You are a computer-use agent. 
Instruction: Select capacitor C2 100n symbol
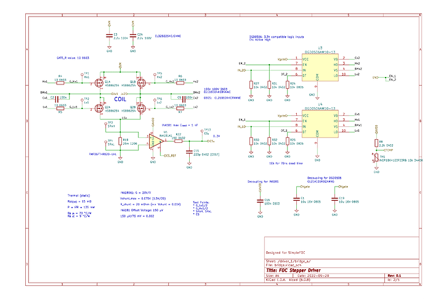pos(57,99)
